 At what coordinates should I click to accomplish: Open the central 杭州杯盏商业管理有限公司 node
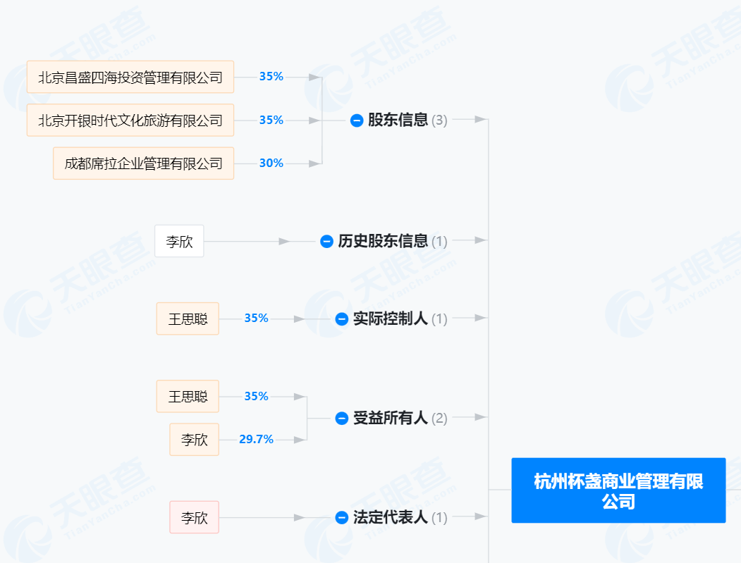coord(618,490)
